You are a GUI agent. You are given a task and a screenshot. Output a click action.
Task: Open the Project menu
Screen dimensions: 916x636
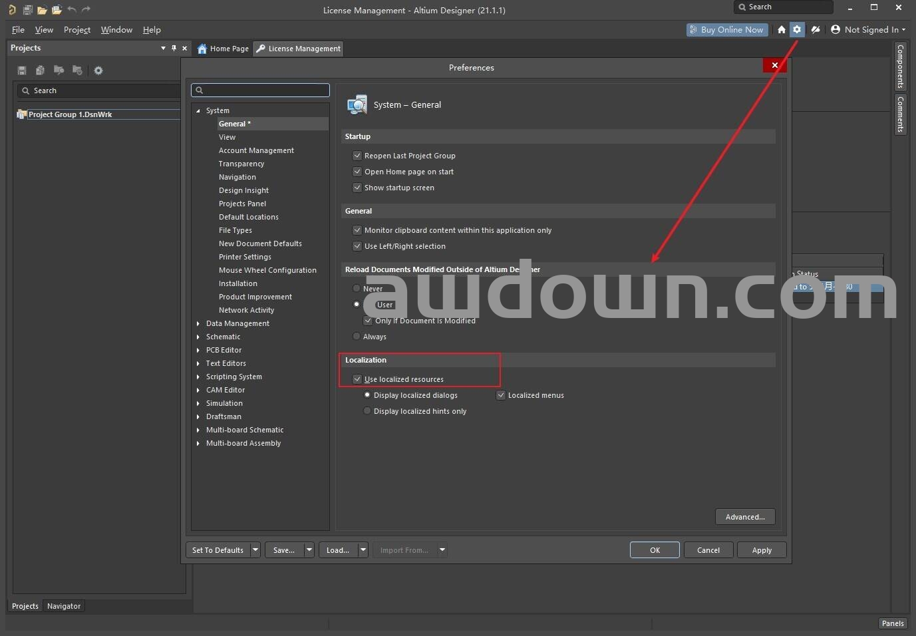coord(76,30)
